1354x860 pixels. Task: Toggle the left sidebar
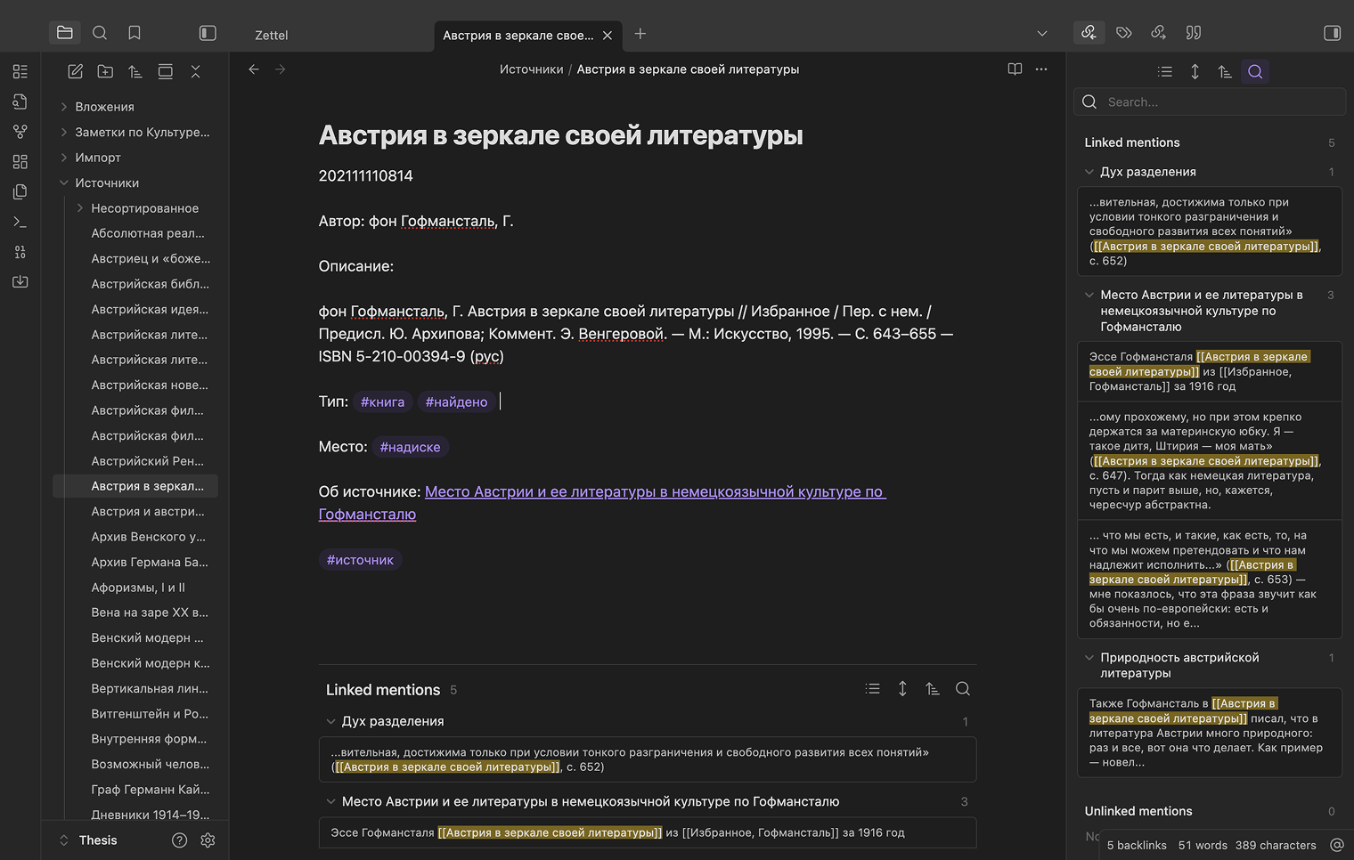coord(208,32)
